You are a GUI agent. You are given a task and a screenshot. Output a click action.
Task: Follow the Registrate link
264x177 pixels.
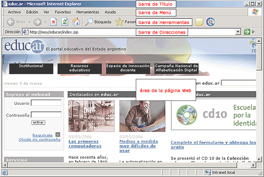(x=42, y=135)
